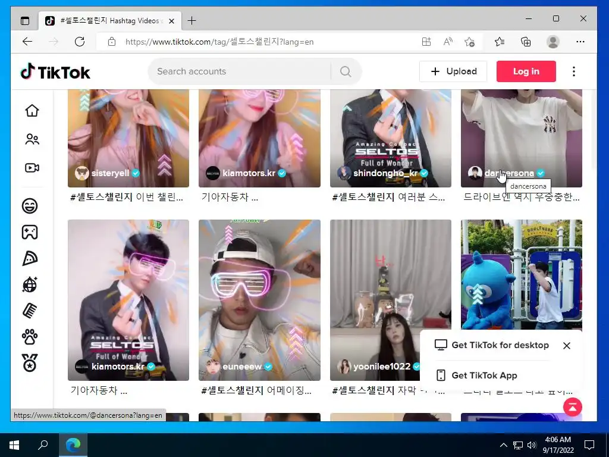Select the comedy smiley face category icon

pyautogui.click(x=30, y=205)
